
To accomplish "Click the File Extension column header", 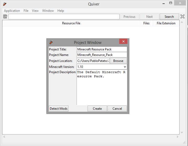I will (x=166, y=23).
